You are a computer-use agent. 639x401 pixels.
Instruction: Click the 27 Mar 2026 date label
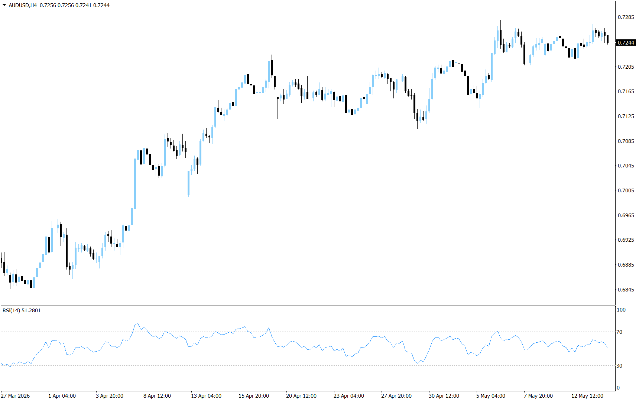pos(15,396)
